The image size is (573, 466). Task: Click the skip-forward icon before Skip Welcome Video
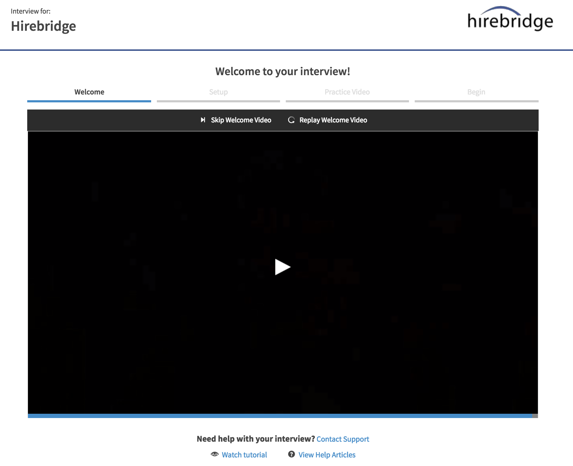click(x=203, y=120)
